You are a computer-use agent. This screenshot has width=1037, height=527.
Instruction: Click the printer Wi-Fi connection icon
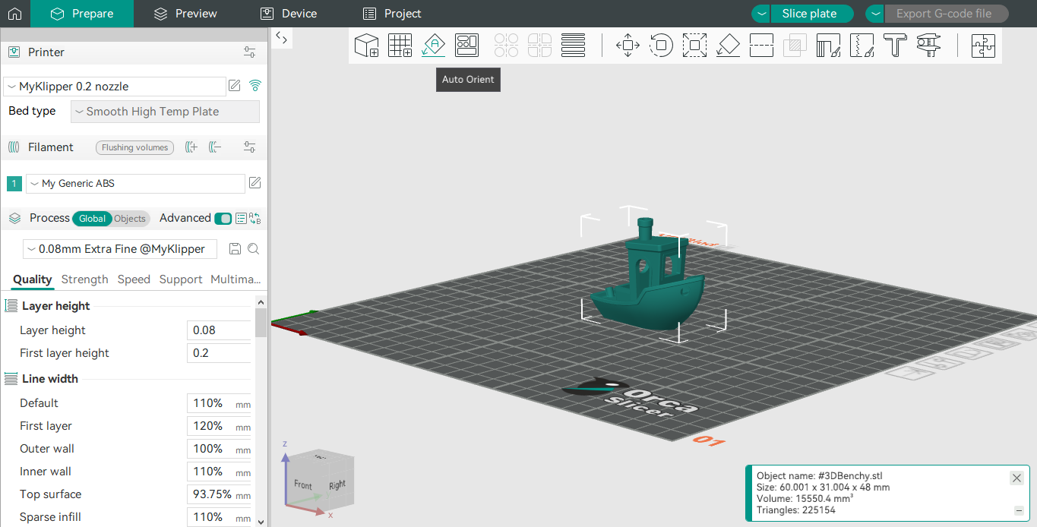(x=255, y=86)
